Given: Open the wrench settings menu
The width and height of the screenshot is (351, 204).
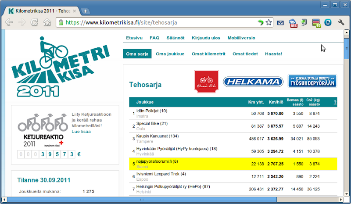Looking at the screenshot, I should [x=341, y=22].
